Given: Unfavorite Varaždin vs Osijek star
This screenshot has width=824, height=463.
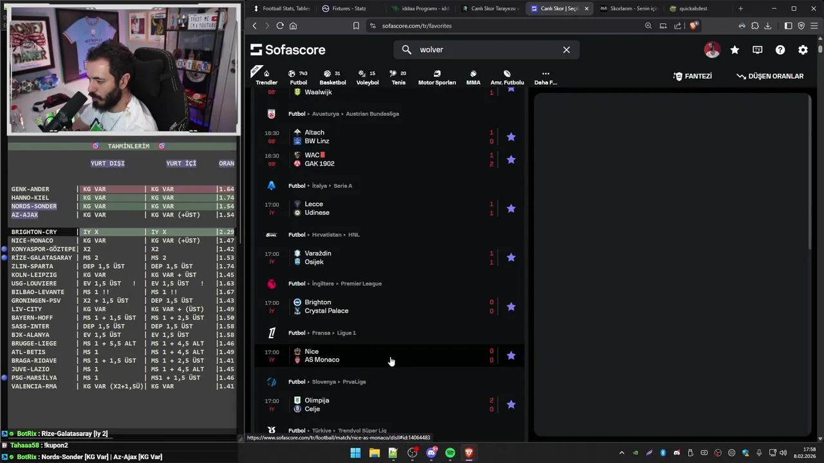Looking at the screenshot, I should (511, 257).
